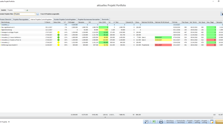This screenshot has height=125, width=223.
Task: Click the Abschlussbericht(e) button
Action: 170,122
